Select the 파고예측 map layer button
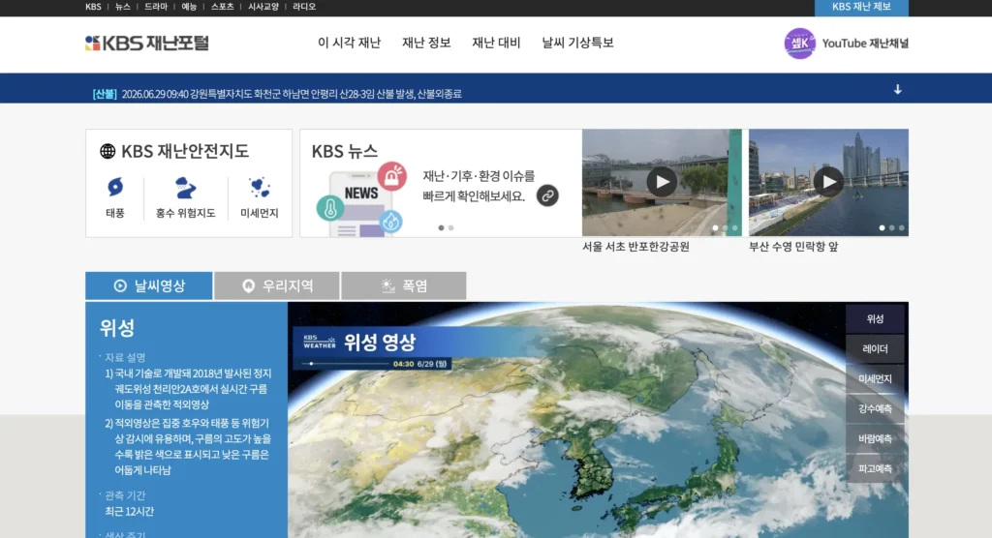The width and height of the screenshot is (992, 538). pos(875,468)
